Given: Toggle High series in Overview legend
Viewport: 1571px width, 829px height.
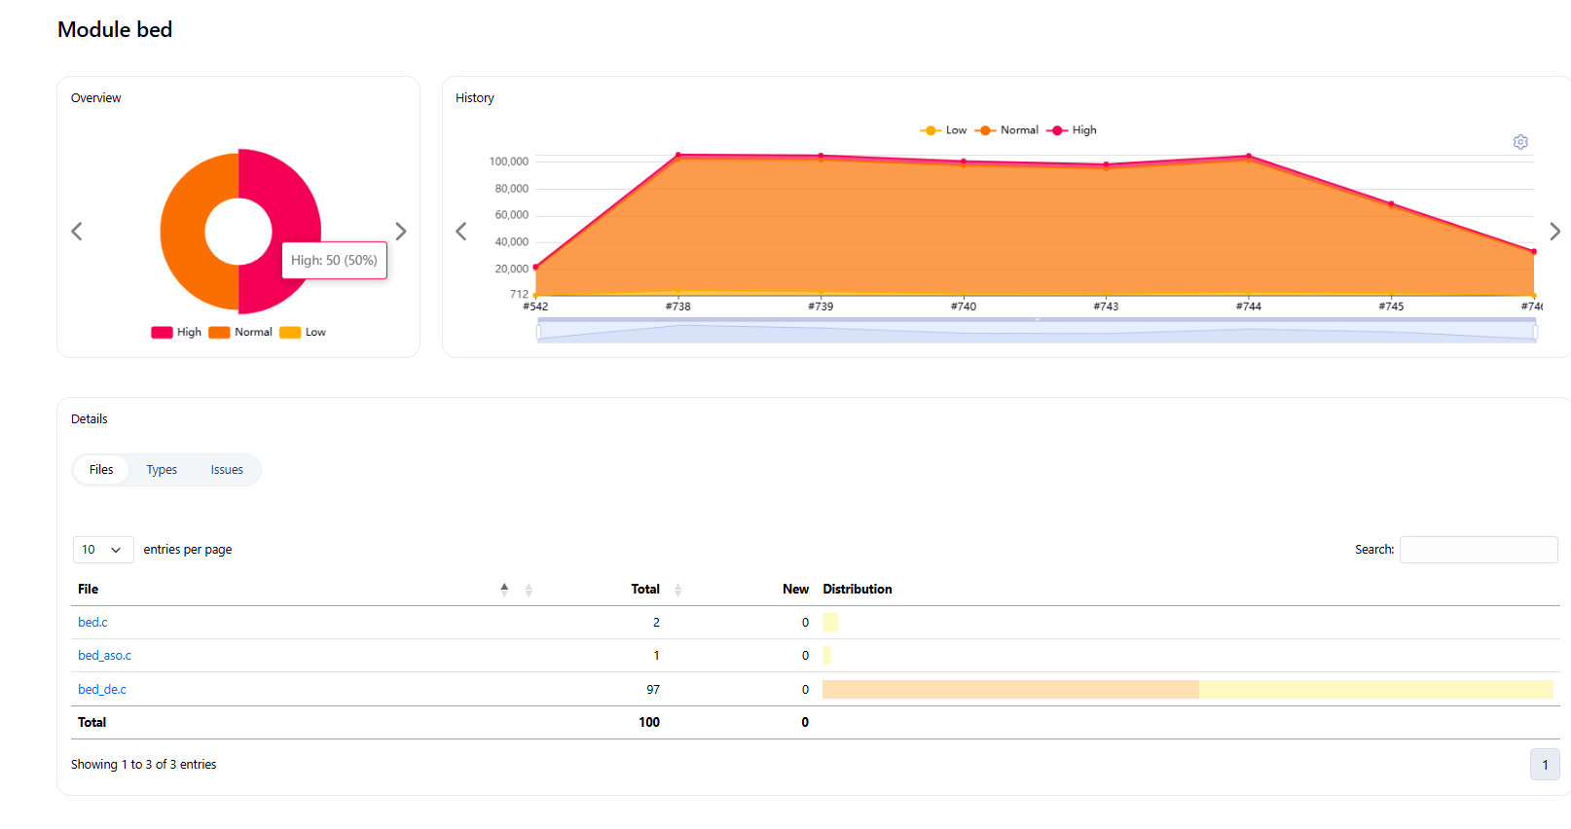Looking at the screenshot, I should click(176, 333).
